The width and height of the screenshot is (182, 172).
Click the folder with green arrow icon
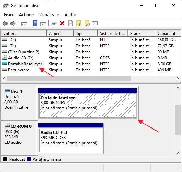(x=79, y=23)
